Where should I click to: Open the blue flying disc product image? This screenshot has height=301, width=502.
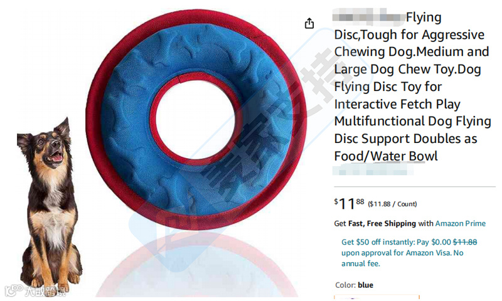pos(196,119)
